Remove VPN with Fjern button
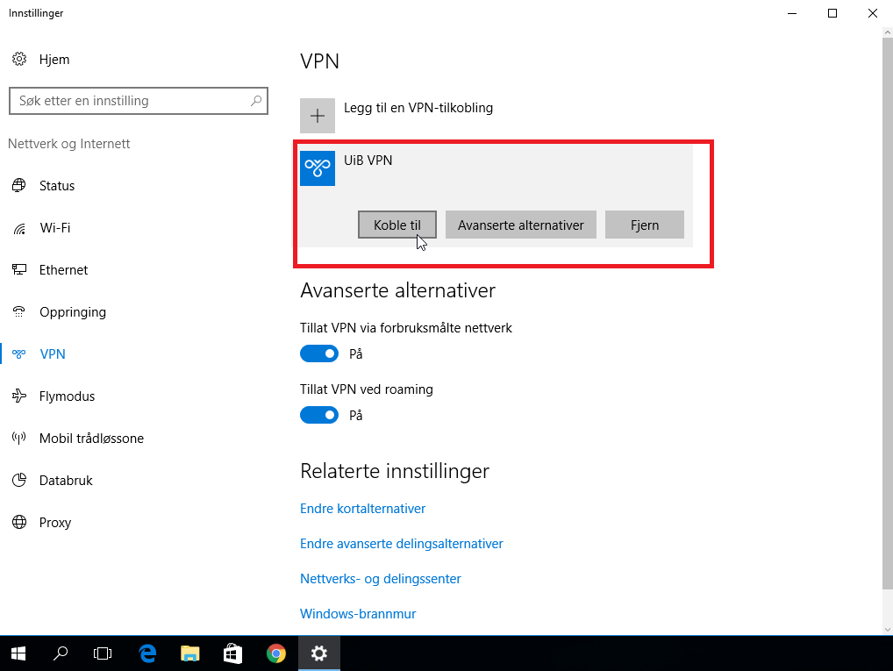This screenshot has height=671, width=893. click(645, 225)
